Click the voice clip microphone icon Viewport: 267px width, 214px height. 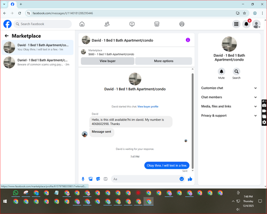(83, 179)
